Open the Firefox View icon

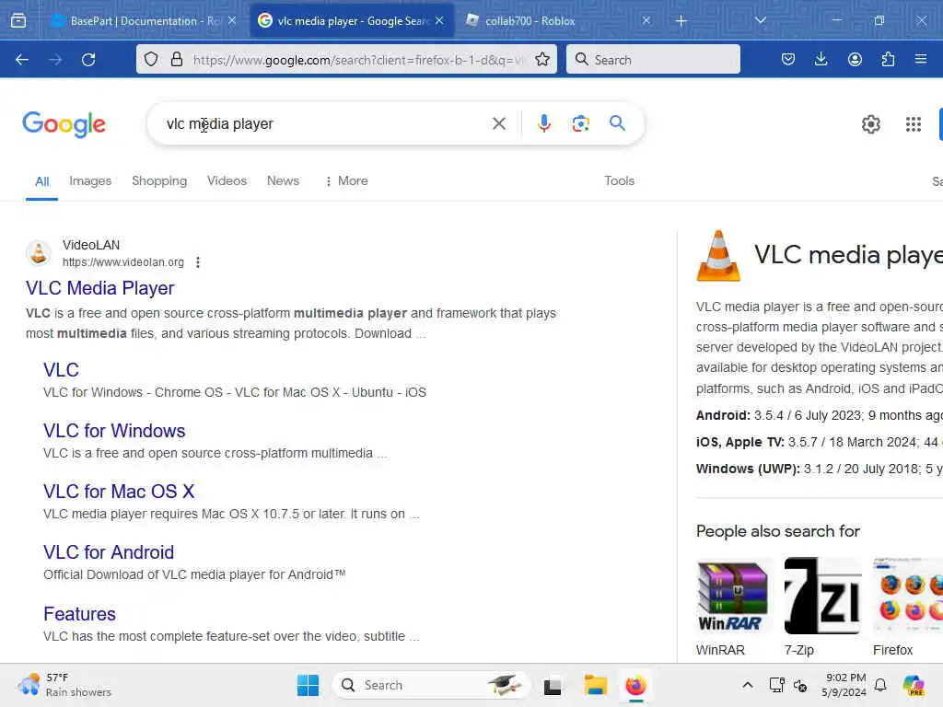(x=18, y=21)
